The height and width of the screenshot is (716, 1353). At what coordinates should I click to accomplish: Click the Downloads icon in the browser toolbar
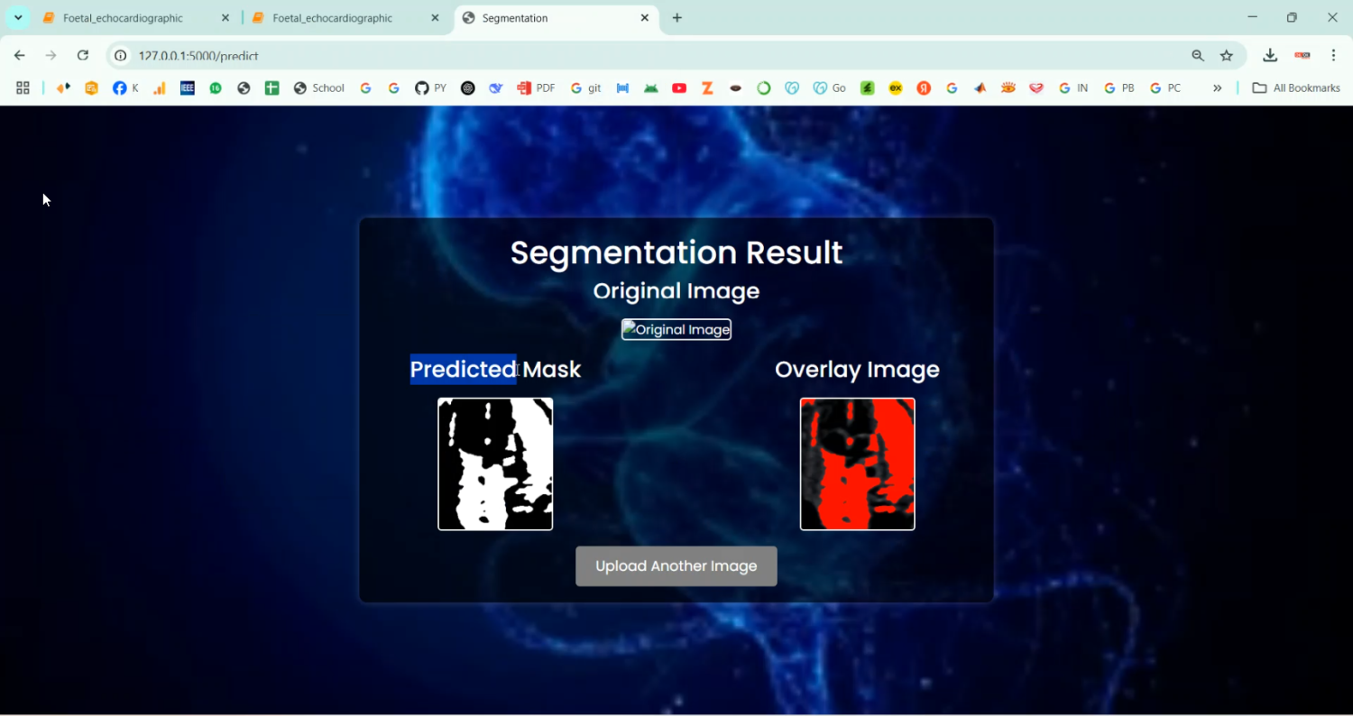coord(1269,55)
